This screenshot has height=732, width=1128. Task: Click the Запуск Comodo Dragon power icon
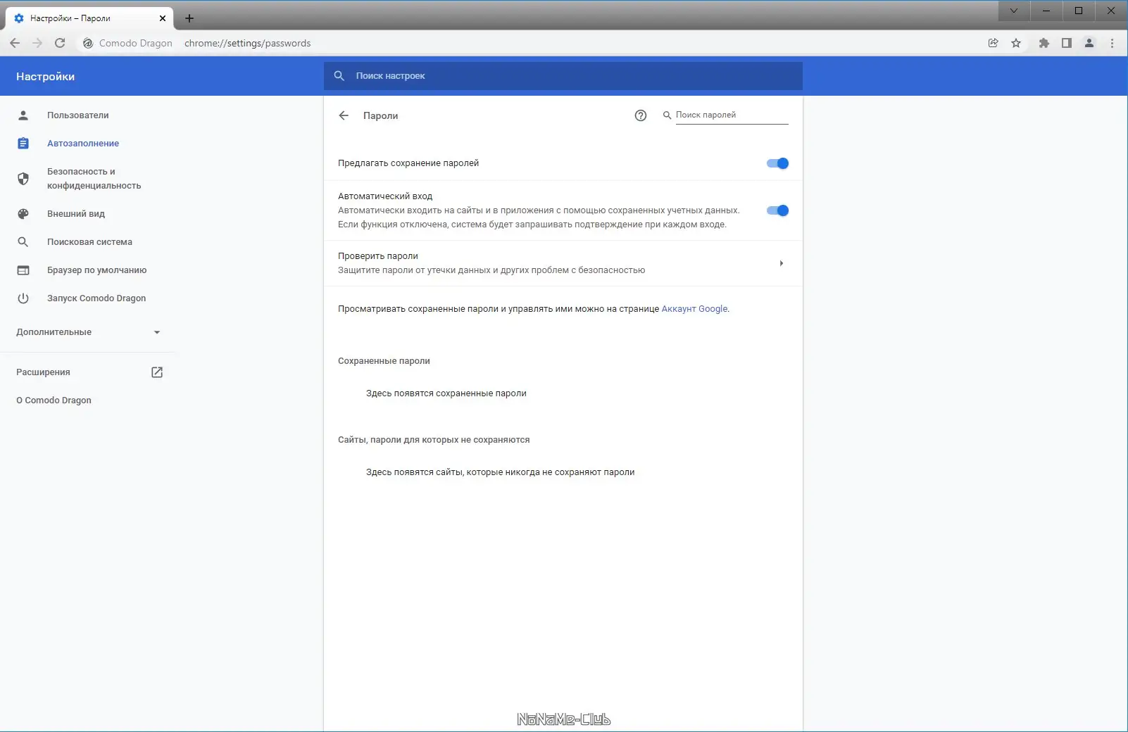(x=23, y=298)
